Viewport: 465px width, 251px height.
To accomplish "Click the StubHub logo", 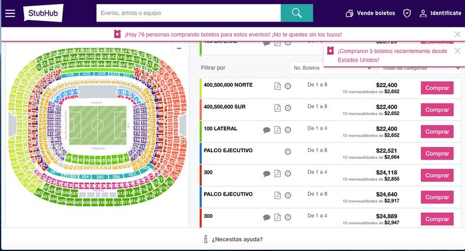I will pyautogui.click(x=43, y=13).
